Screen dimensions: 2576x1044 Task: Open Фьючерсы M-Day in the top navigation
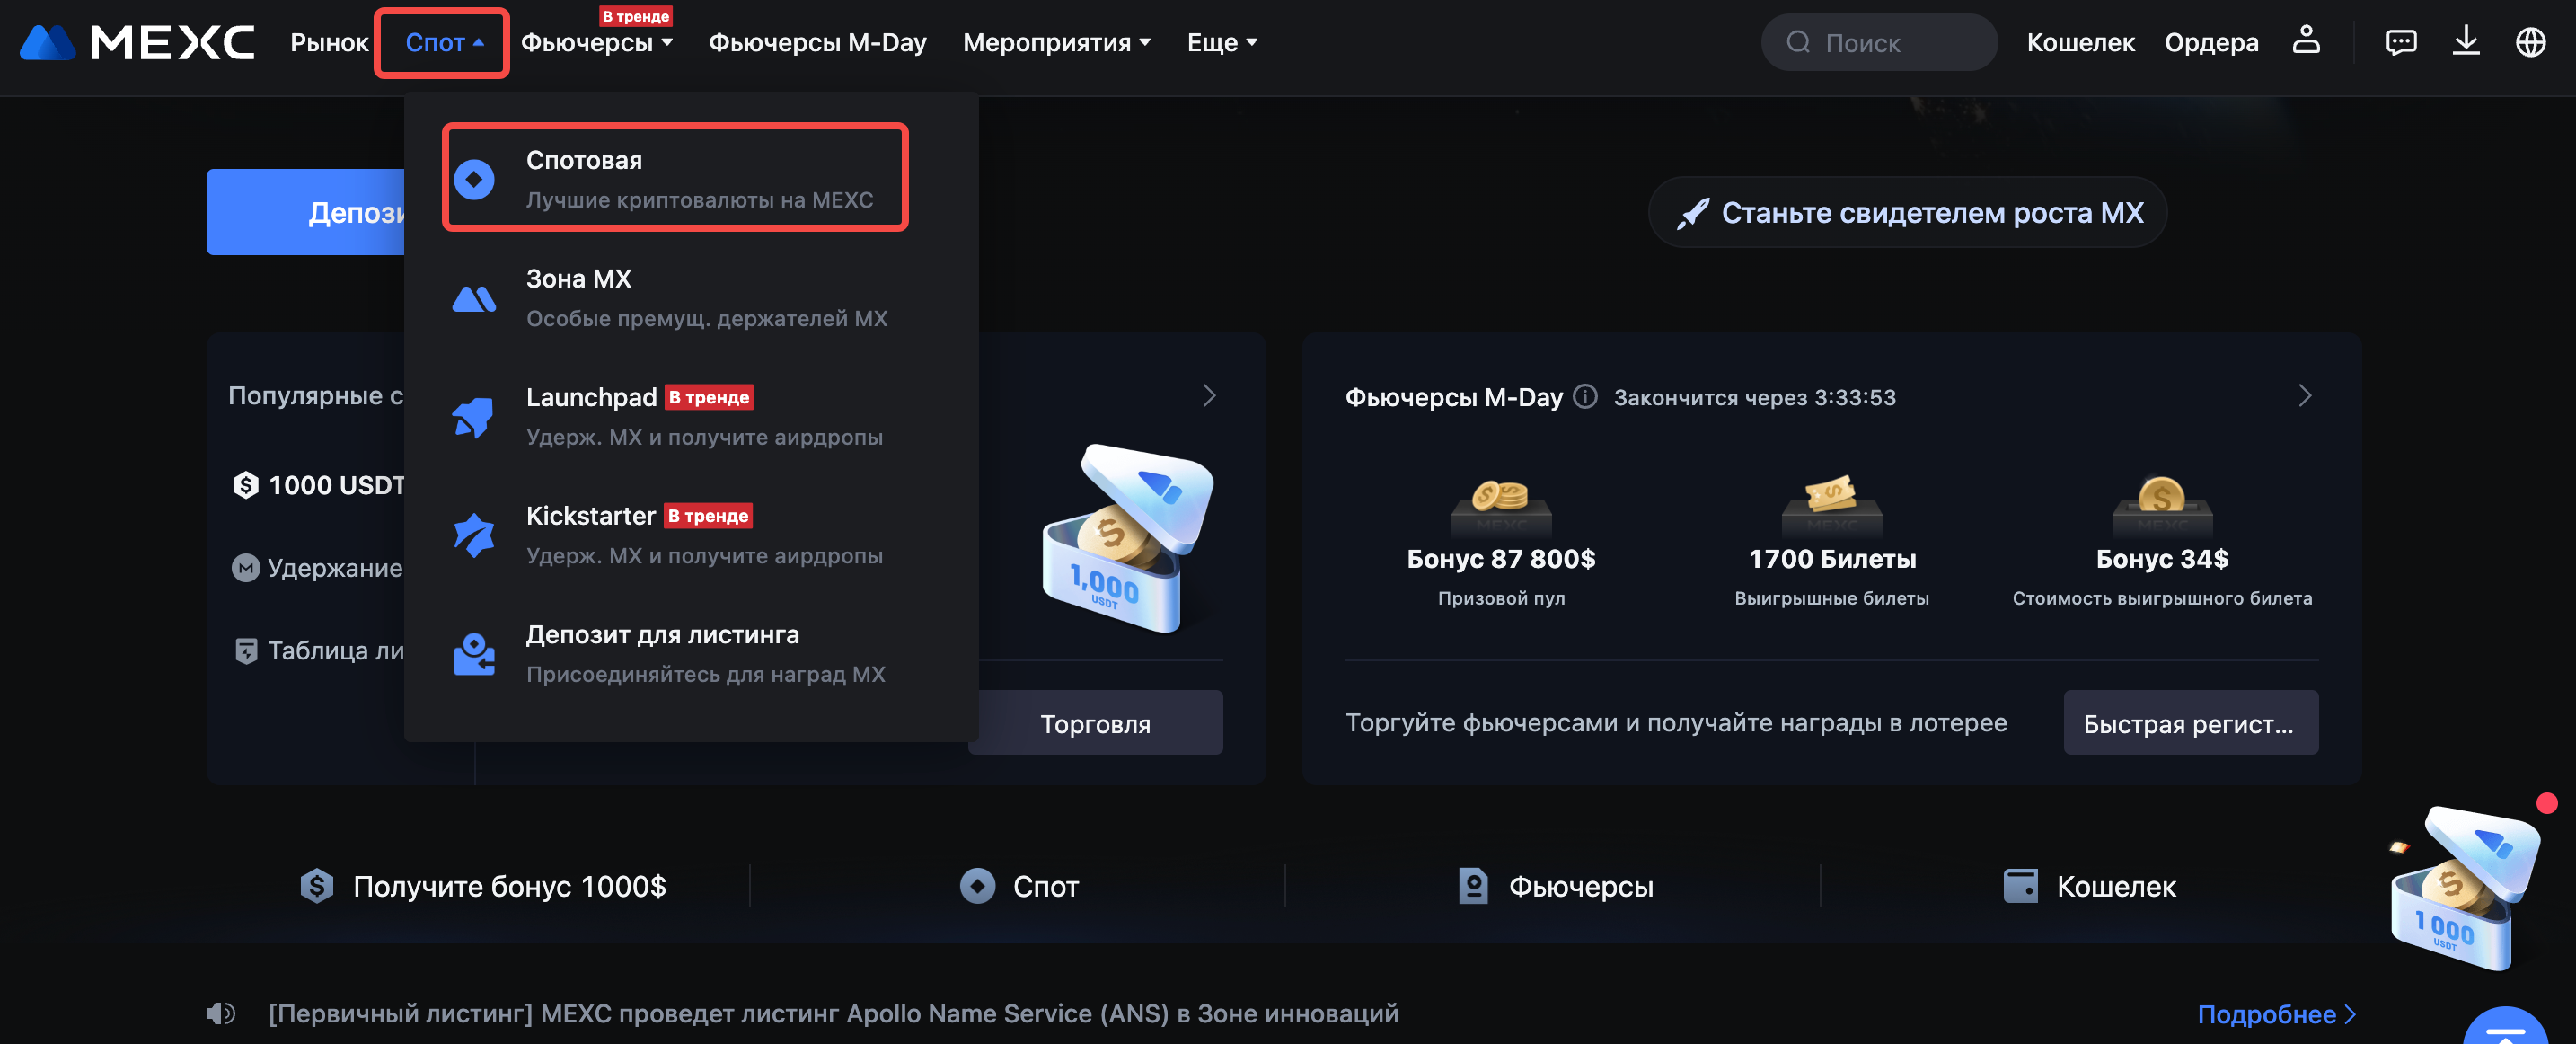pos(817,42)
